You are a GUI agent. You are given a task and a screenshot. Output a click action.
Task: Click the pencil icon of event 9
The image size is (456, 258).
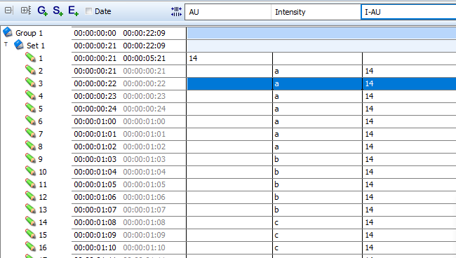coord(31,158)
